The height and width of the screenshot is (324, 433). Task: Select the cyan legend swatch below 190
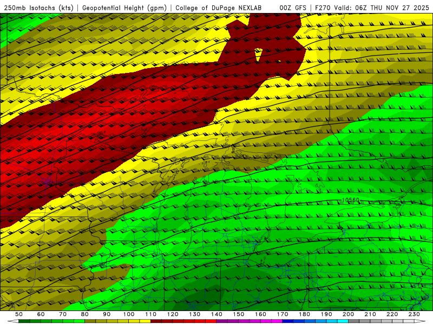point(332,321)
